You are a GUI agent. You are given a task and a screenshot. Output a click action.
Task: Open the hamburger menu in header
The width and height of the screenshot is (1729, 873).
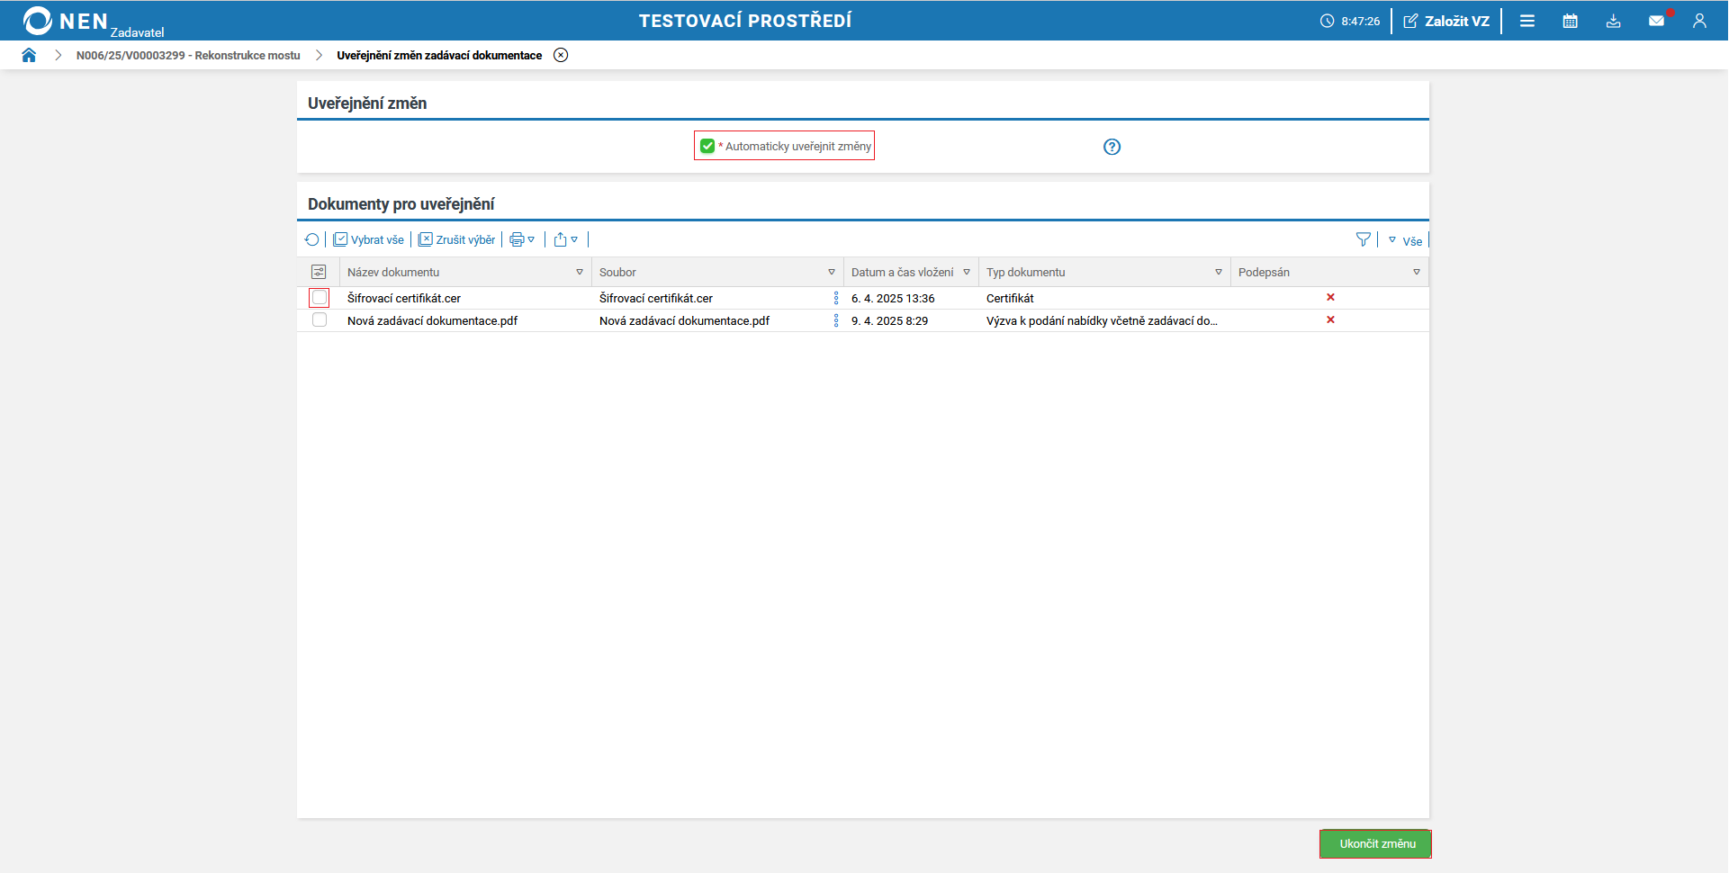click(1527, 21)
